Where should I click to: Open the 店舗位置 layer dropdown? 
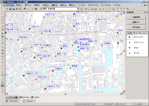[x=78, y=9]
